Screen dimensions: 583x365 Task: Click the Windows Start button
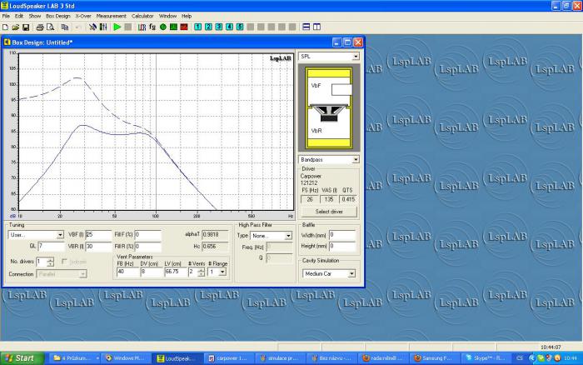[22, 358]
